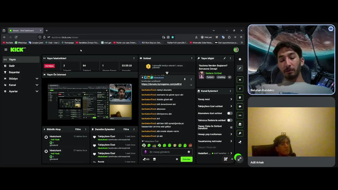Click the pencil edit icon in the right widget bar

click(240, 68)
